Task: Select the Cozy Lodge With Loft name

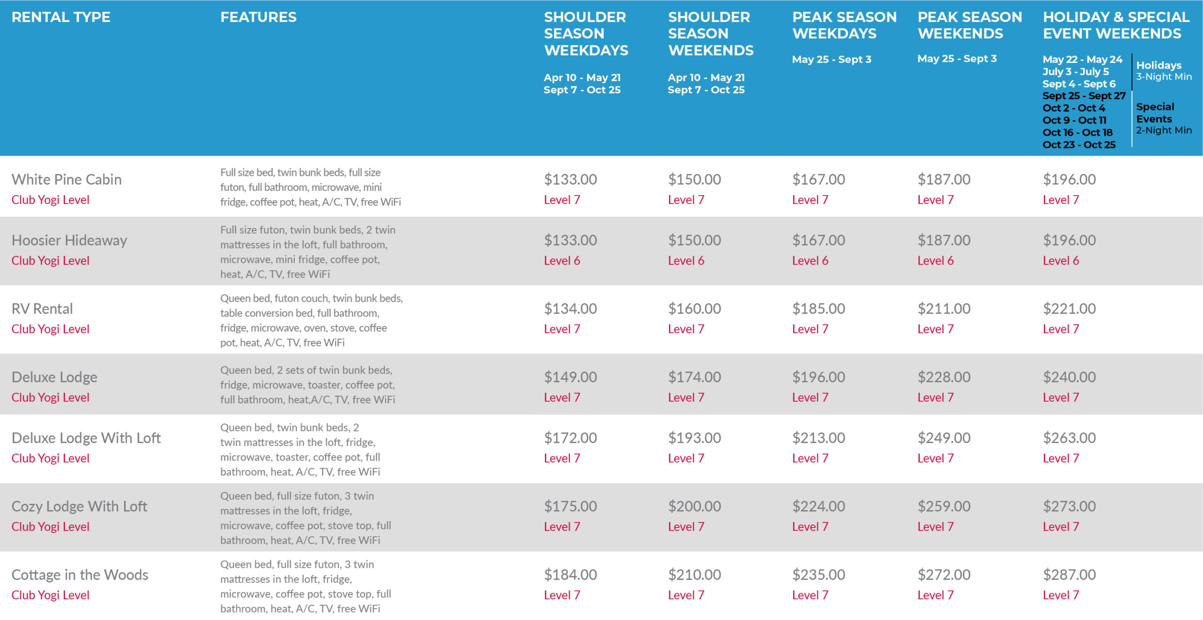Action: click(79, 506)
